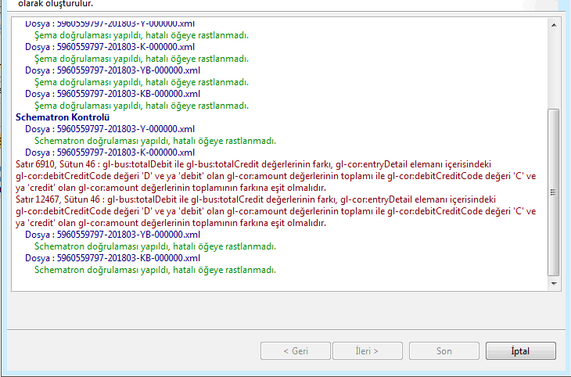Screen dimensions: 571x377
Task: Click the Son finish button
Action: click(444, 351)
